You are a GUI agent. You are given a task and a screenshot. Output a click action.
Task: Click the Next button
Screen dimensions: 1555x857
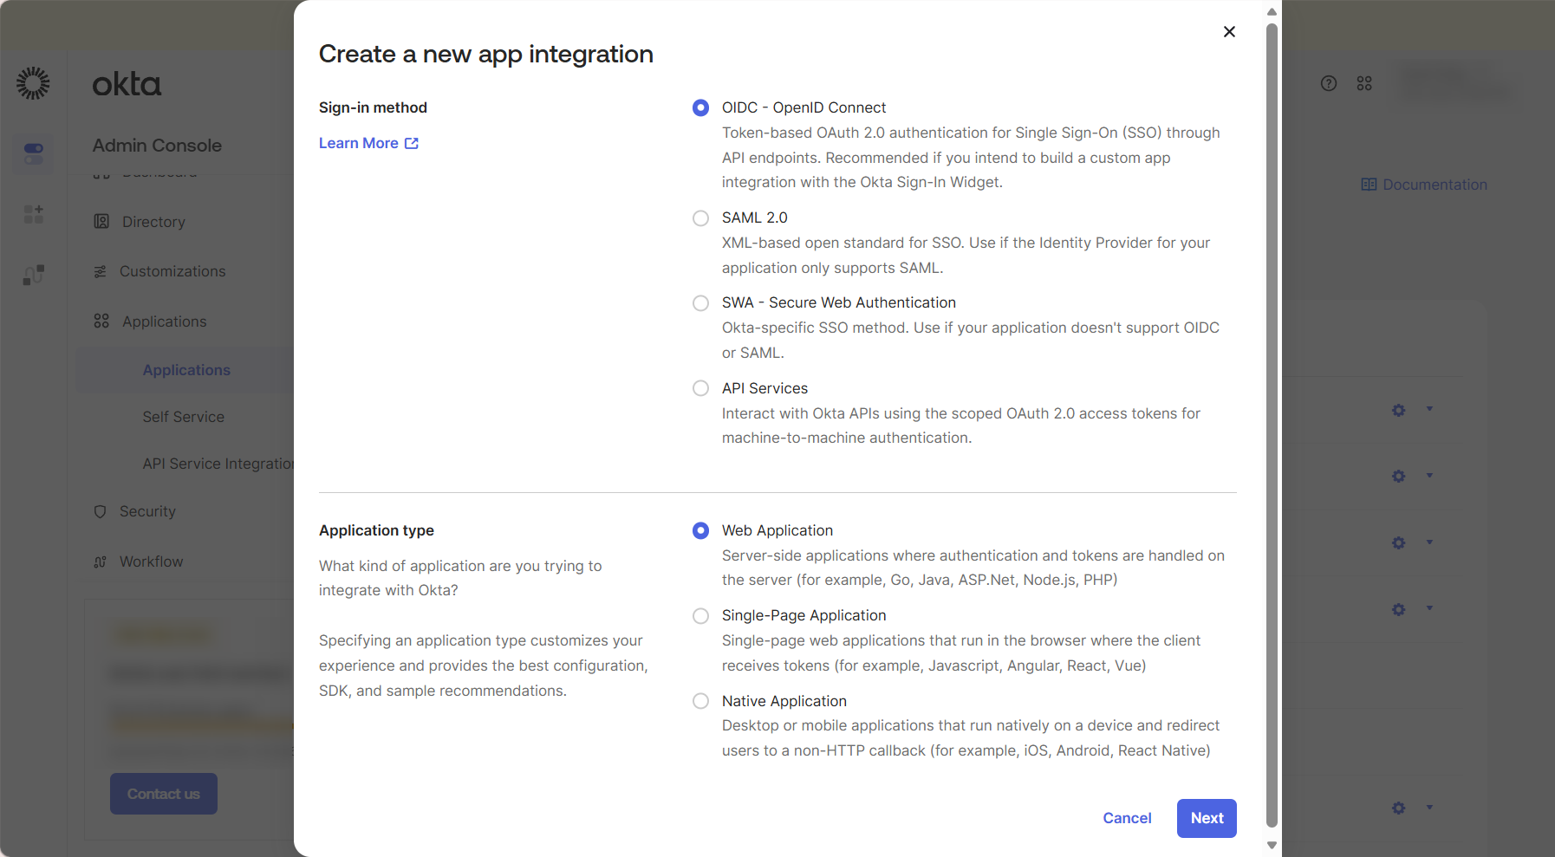(1207, 818)
